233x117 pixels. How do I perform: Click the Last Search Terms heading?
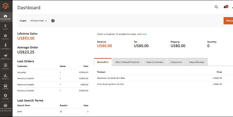(x=30, y=100)
